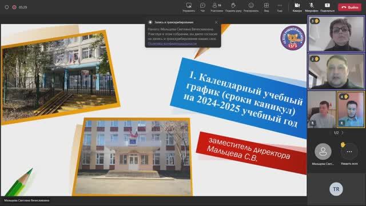Image resolution: width=366 pixels, height=206 pixels.
Task: Close the recording notification popup
Action: [216, 22]
